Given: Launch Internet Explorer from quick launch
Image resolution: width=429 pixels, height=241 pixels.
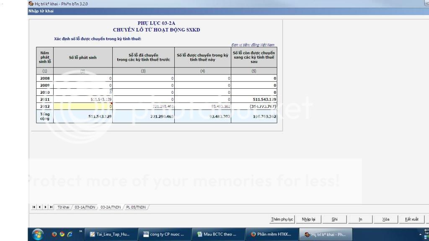Looking at the screenshot, I should click(x=70, y=234).
